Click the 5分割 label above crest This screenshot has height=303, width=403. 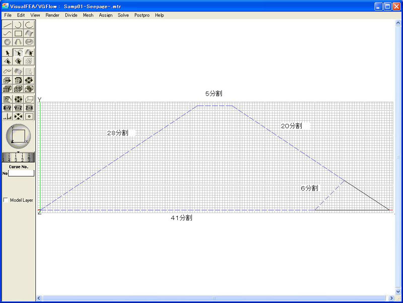214,94
